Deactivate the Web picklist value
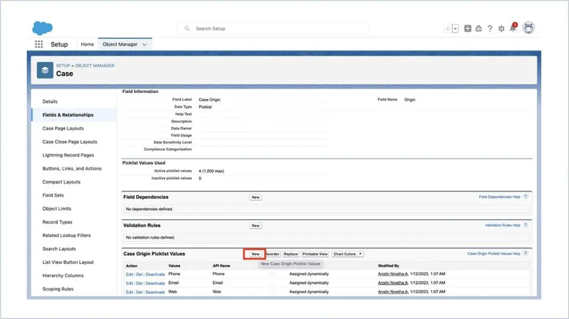Viewport: 569px width, 319px height. coord(155,292)
